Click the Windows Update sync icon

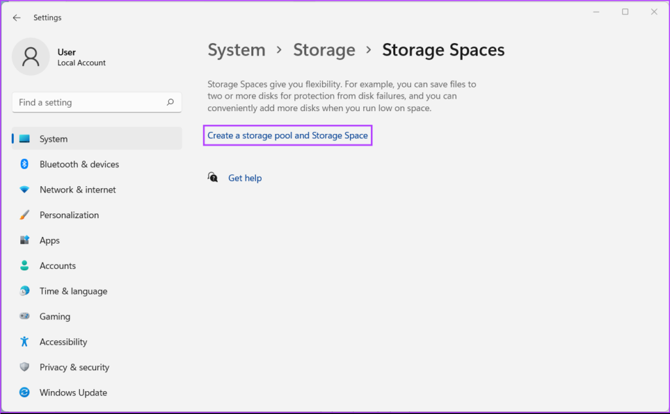pyautogui.click(x=25, y=393)
